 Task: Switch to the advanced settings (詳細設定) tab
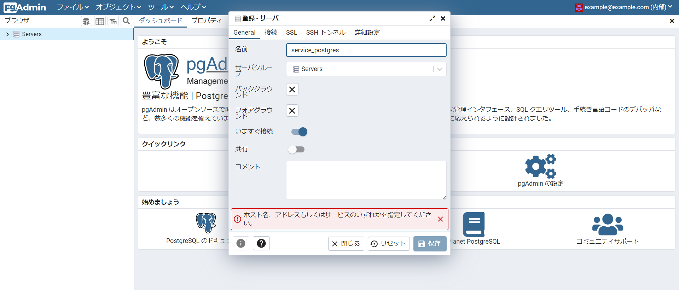367,33
